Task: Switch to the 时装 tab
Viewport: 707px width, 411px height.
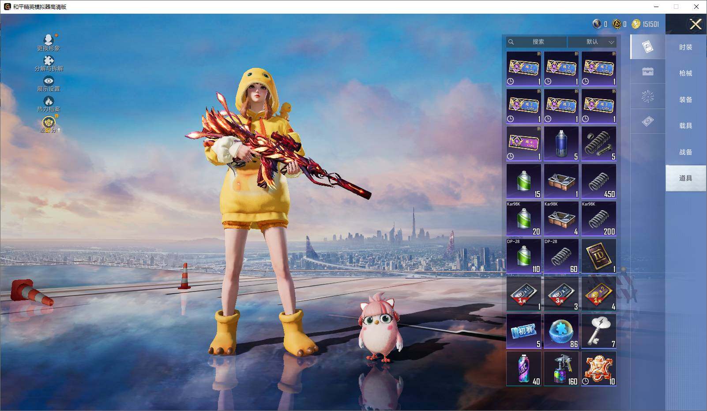Action: [686, 47]
